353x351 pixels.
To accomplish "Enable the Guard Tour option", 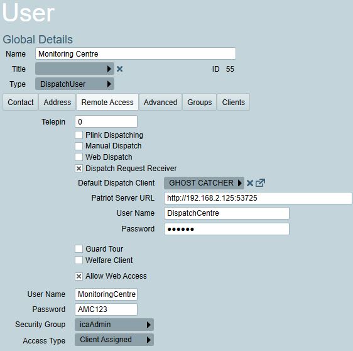I will point(79,249).
